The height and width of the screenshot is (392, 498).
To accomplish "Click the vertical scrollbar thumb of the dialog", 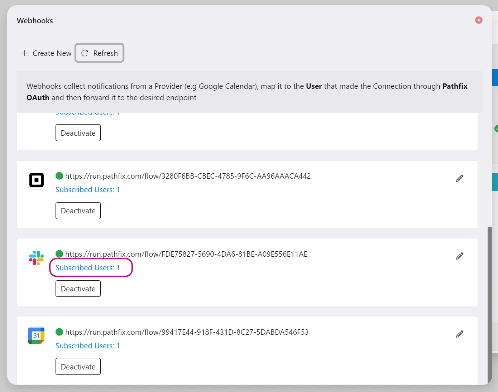I will click(x=490, y=304).
